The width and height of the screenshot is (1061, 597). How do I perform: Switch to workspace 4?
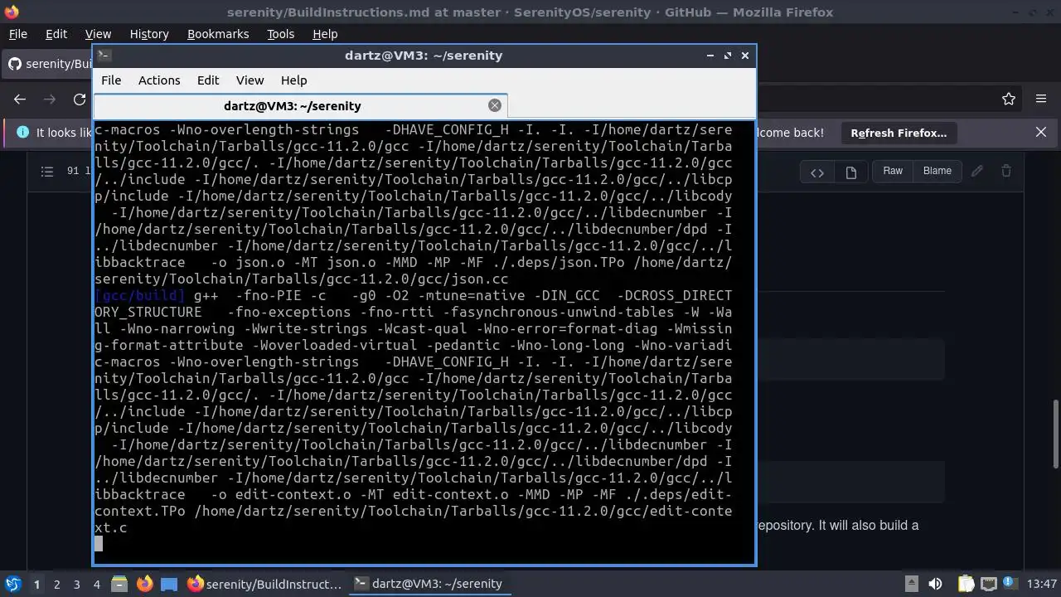[x=96, y=584]
